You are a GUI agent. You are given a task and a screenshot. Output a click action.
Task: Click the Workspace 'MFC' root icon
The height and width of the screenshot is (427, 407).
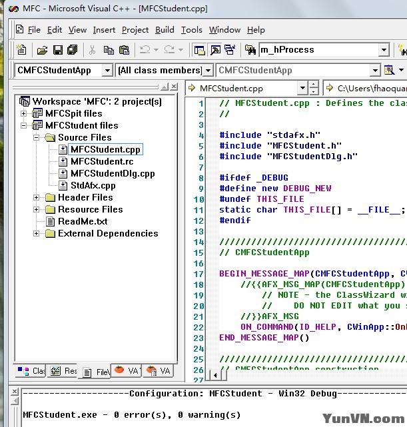pos(25,101)
